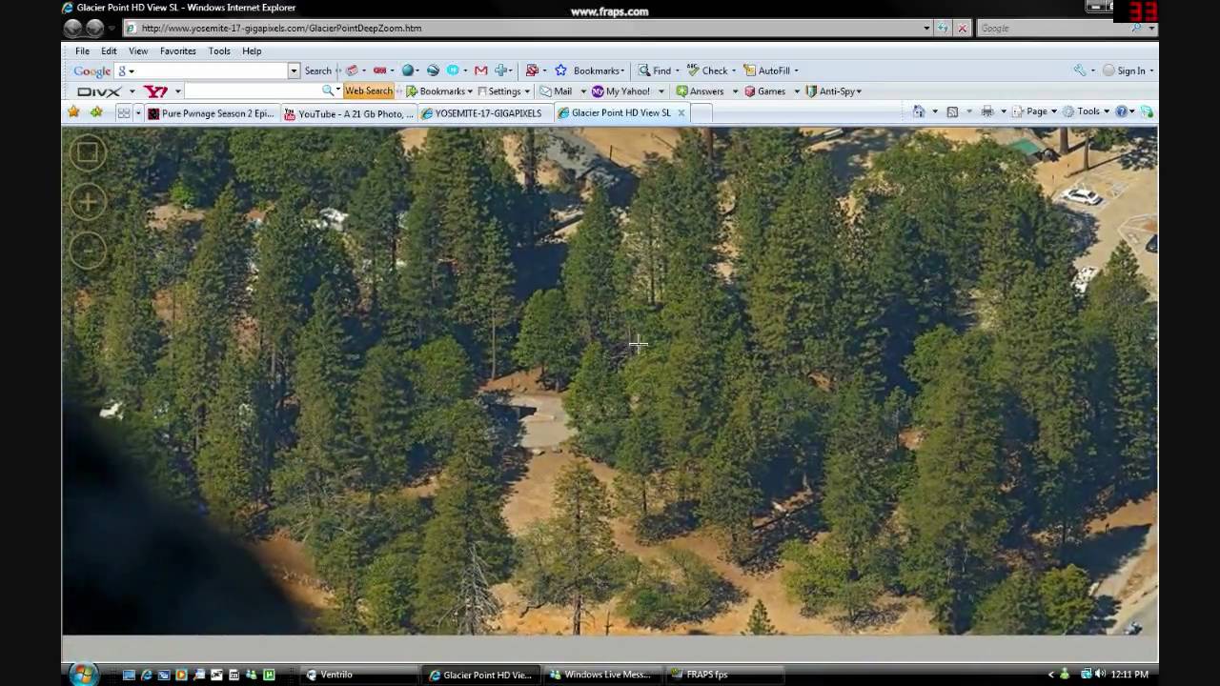Open Quick Tabs grid icon

click(x=124, y=112)
